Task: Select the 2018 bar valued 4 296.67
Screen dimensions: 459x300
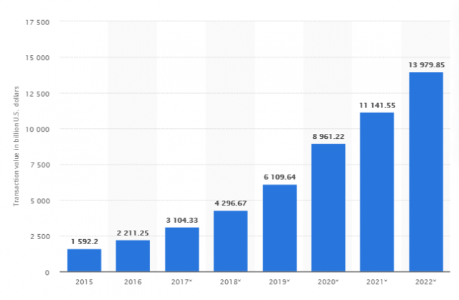Action: coord(231,241)
